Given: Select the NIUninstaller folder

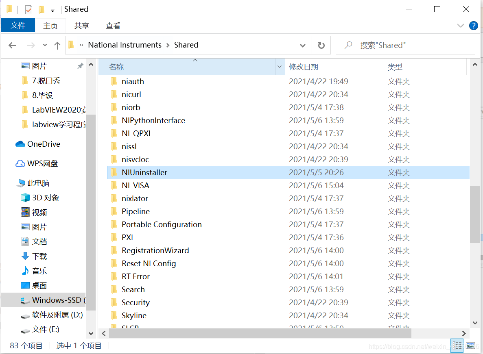Looking at the screenshot, I should [x=288, y=172].
